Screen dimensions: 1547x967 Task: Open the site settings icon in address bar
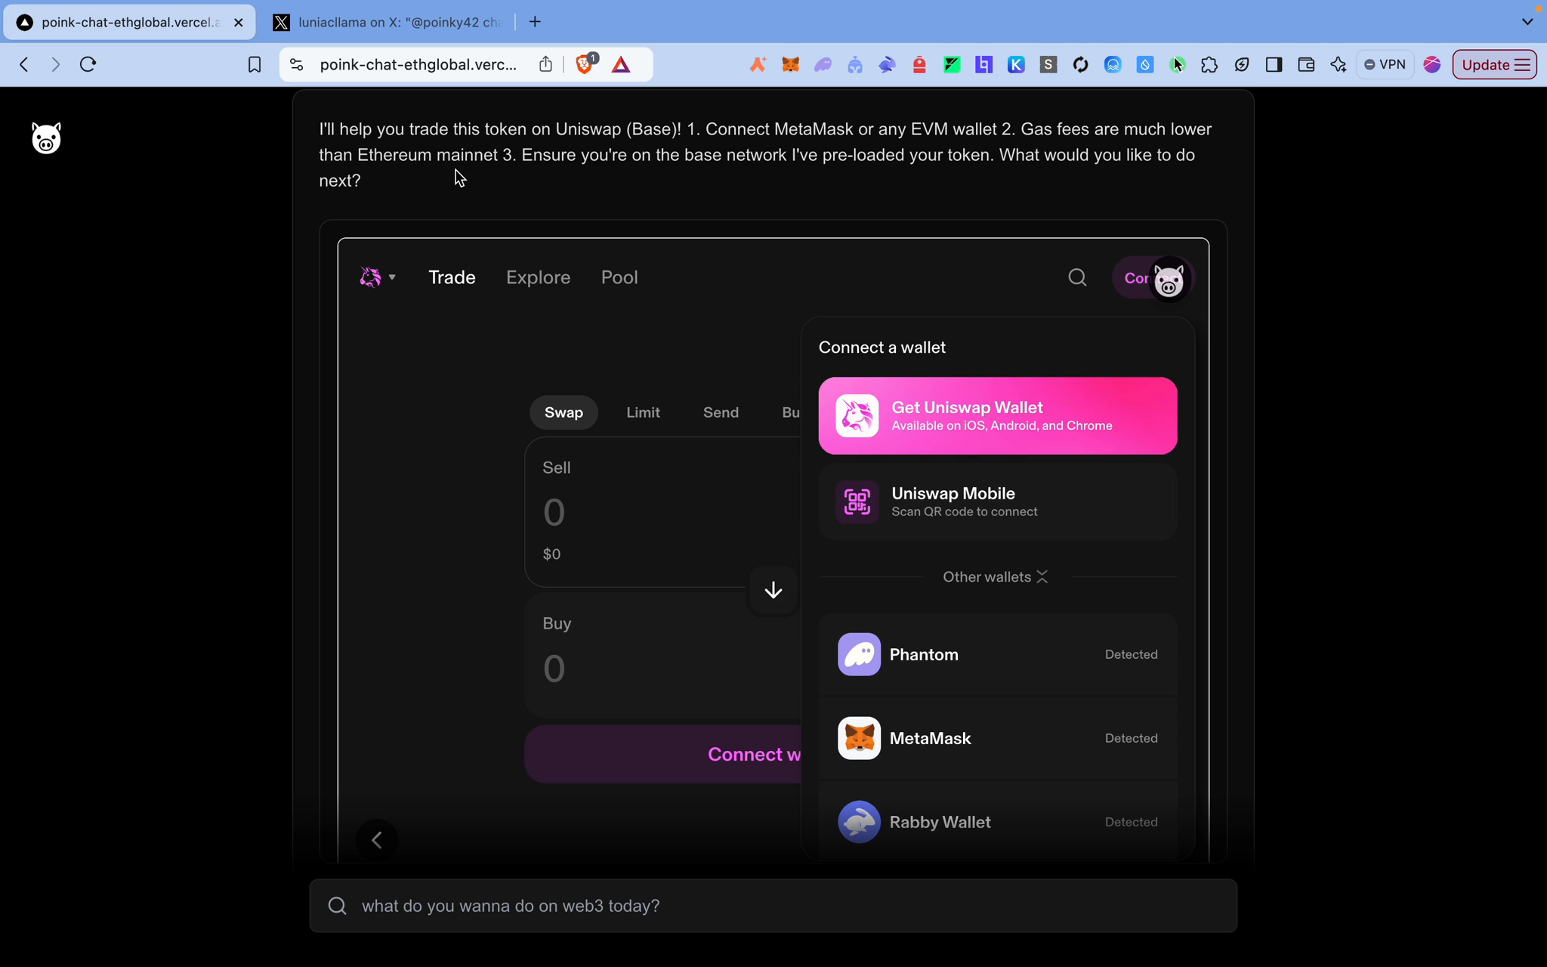point(297,65)
